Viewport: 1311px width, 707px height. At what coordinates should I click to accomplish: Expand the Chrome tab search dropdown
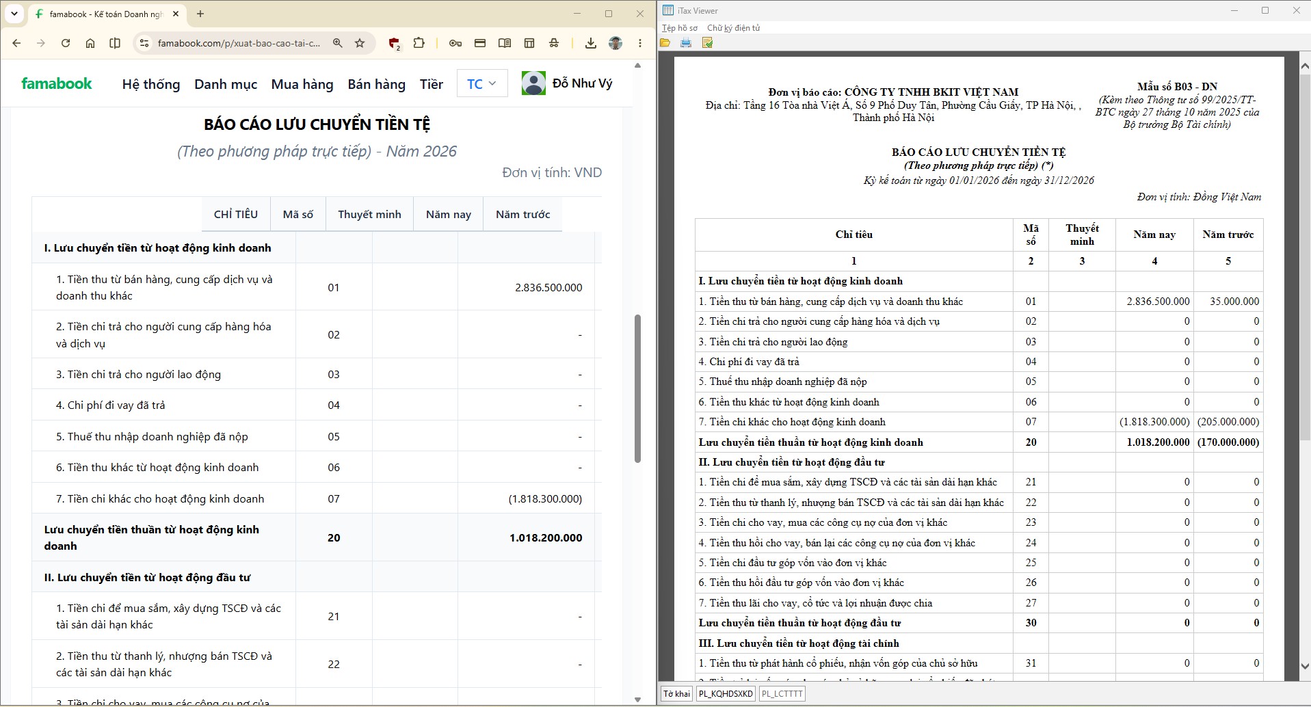(x=14, y=14)
